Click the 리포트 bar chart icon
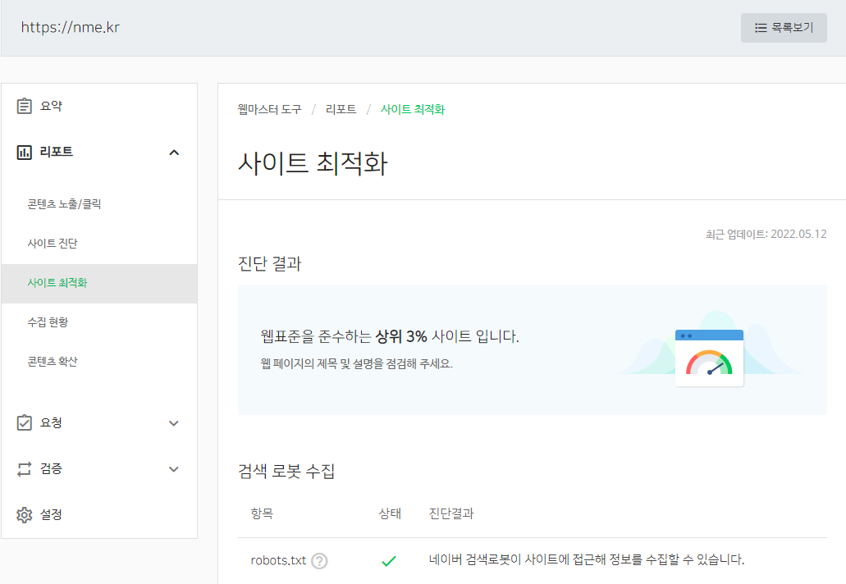The height and width of the screenshot is (584, 846). pos(25,152)
